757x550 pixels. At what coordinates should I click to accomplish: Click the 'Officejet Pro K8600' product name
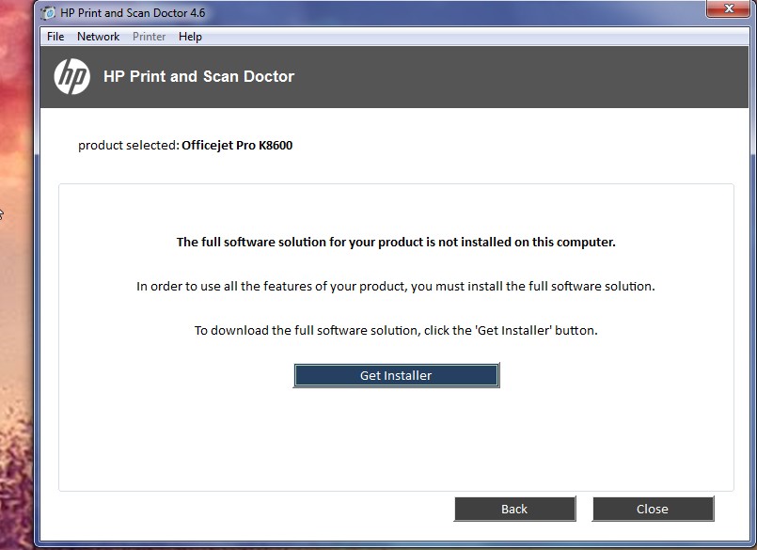coord(237,146)
